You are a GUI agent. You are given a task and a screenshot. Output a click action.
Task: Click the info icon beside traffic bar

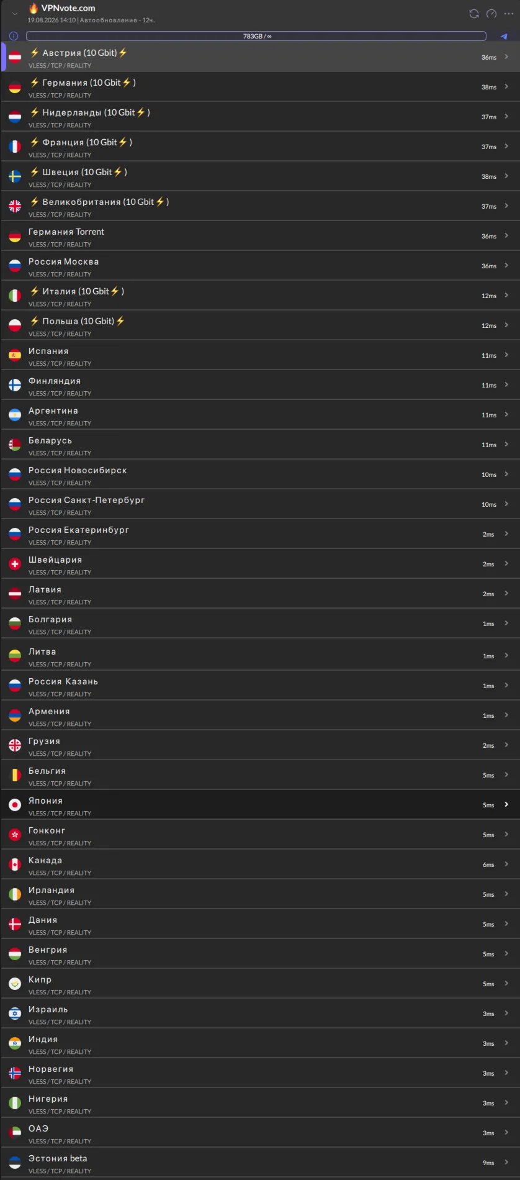pos(14,36)
